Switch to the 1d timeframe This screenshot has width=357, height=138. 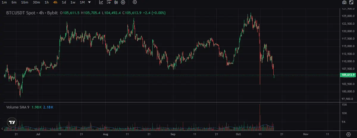(64, 2)
